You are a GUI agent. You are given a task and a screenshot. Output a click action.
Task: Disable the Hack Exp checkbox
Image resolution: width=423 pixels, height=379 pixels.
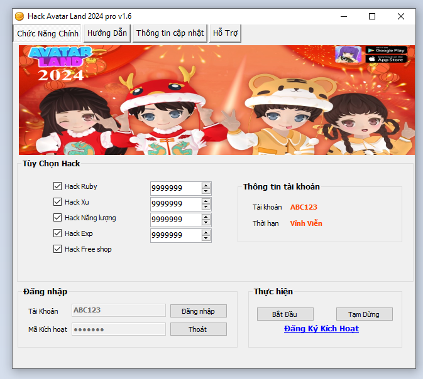57,233
